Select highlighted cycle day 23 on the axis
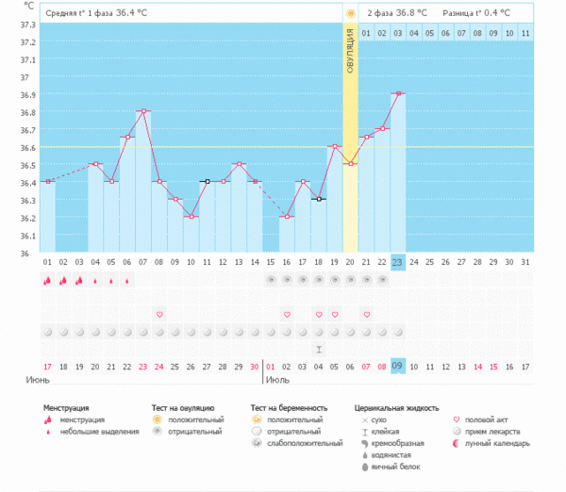The height and width of the screenshot is (492, 566). click(398, 262)
